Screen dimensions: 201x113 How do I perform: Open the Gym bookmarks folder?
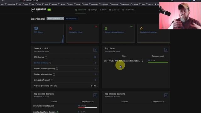tap(38, 4)
